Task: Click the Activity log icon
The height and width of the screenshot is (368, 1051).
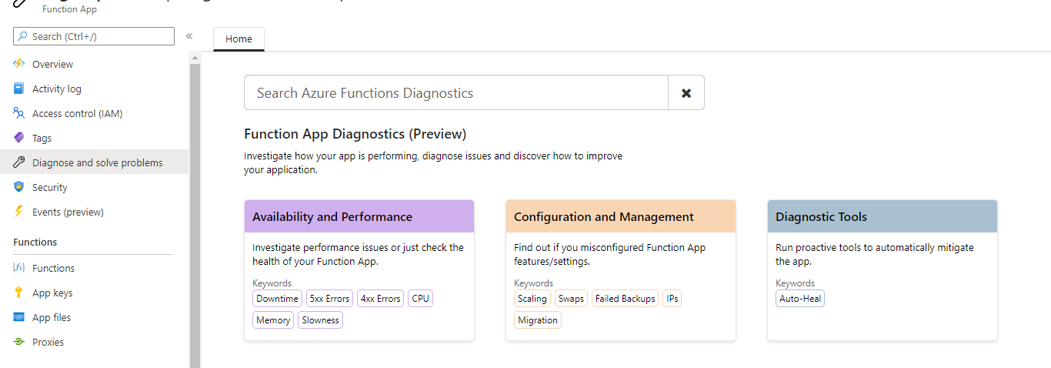Action: tap(19, 89)
